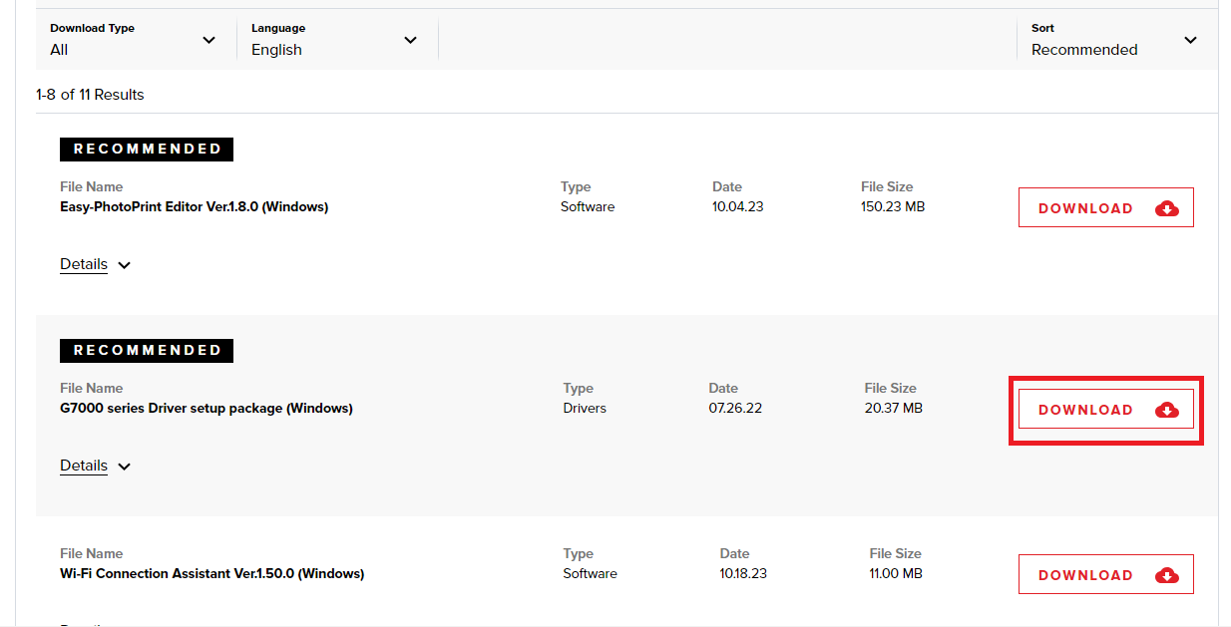Download Wi-Fi Connection Assistant Ver.1.50.0

click(1105, 575)
